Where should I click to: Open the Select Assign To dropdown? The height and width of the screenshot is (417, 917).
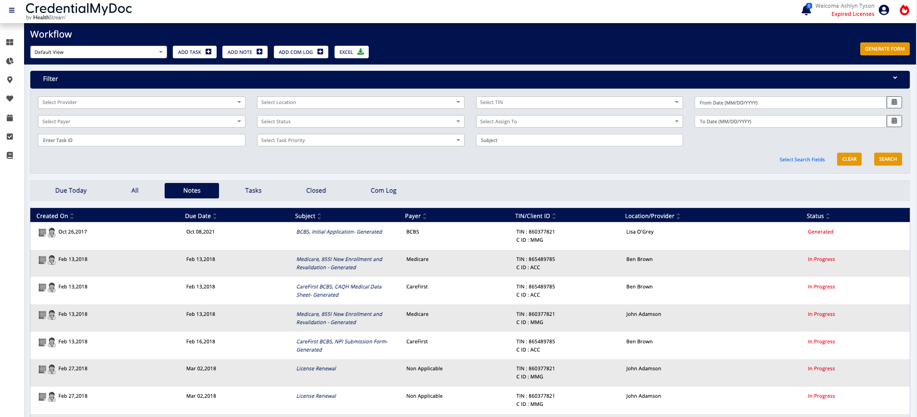tap(579, 121)
